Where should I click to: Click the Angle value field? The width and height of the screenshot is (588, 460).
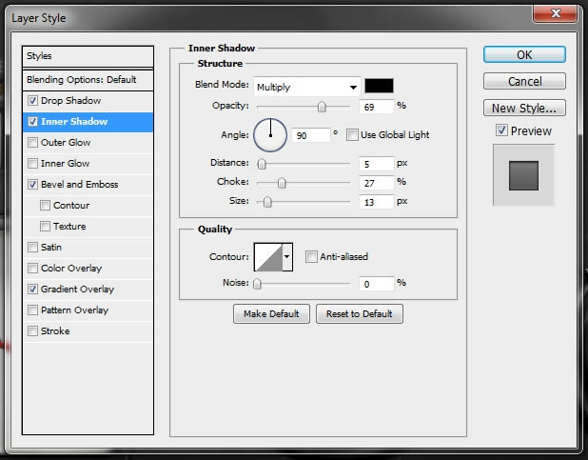tap(311, 135)
